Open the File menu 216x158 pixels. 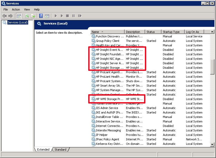[6, 9]
